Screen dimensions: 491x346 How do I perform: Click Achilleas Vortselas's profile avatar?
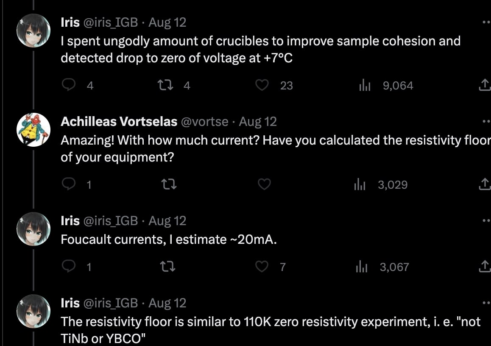click(x=33, y=130)
